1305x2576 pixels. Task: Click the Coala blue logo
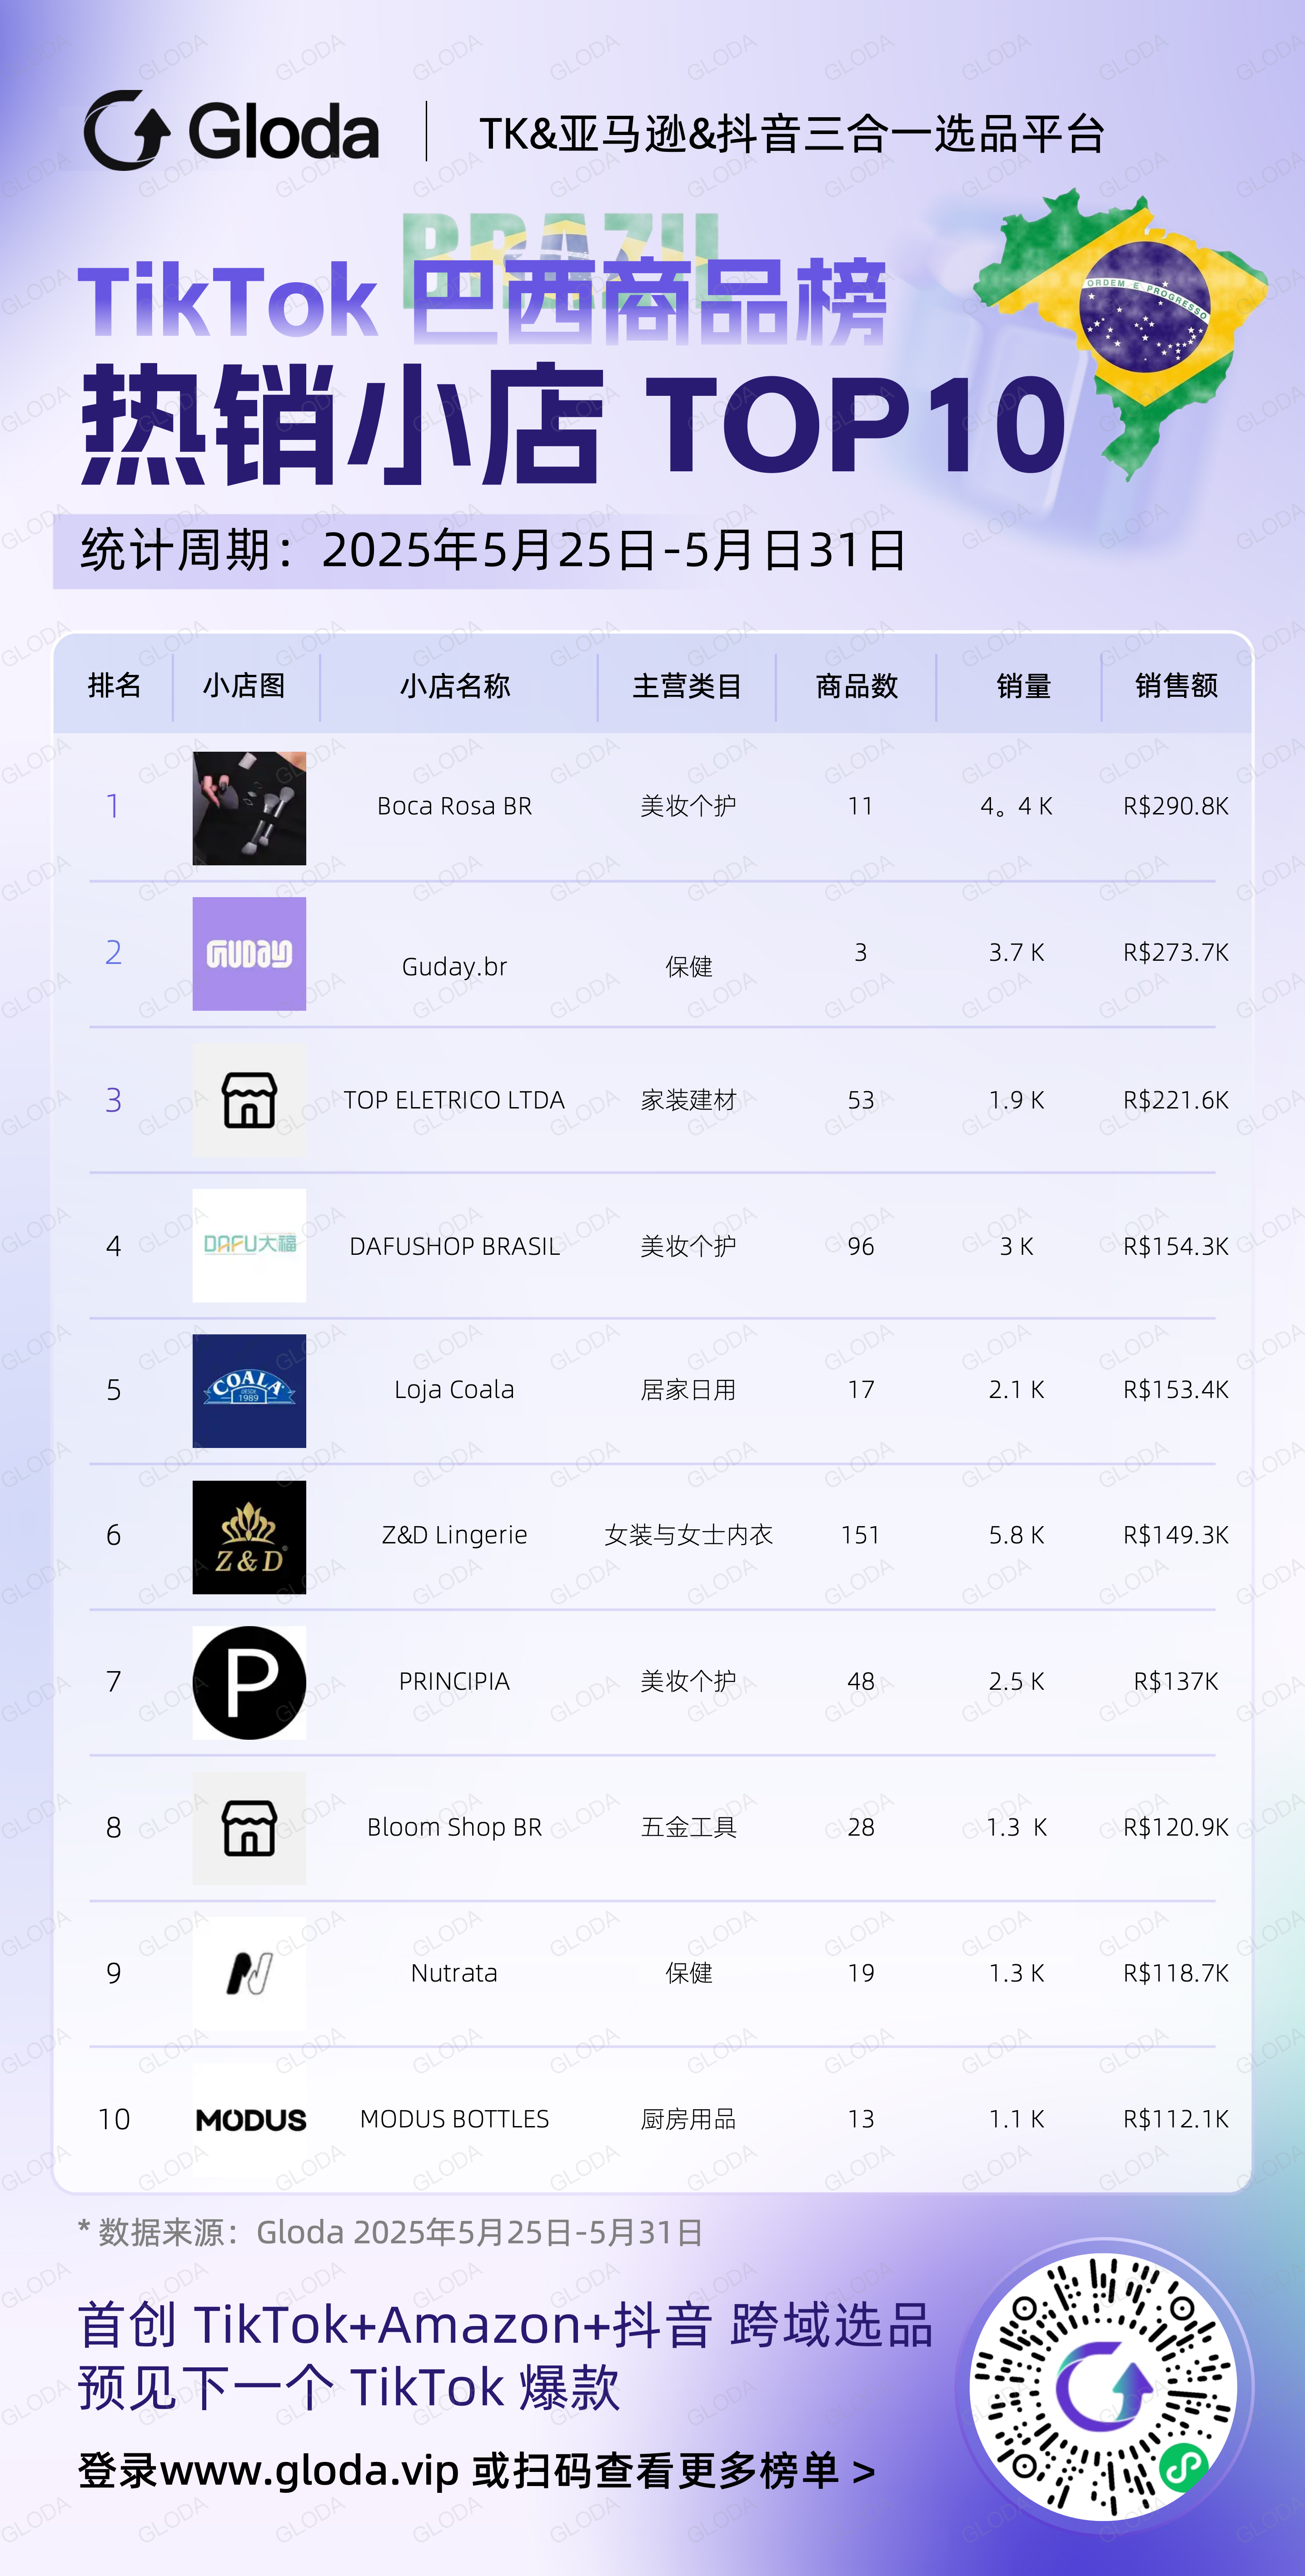(249, 1391)
